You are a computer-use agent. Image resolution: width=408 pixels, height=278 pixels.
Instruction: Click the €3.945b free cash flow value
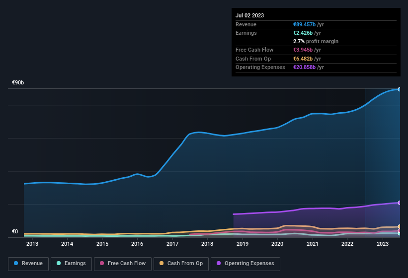pos(303,50)
